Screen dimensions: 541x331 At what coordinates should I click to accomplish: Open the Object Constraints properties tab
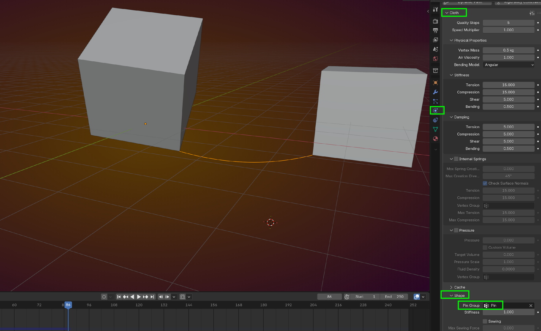point(435,120)
